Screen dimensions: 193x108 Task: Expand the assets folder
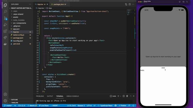click(x=16, y=17)
